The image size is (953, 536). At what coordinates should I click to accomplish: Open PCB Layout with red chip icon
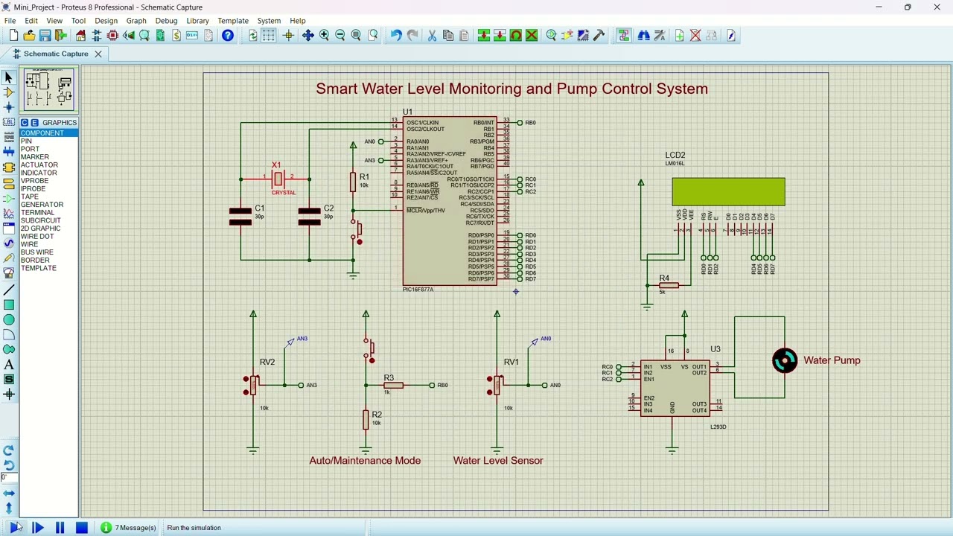coord(113,36)
